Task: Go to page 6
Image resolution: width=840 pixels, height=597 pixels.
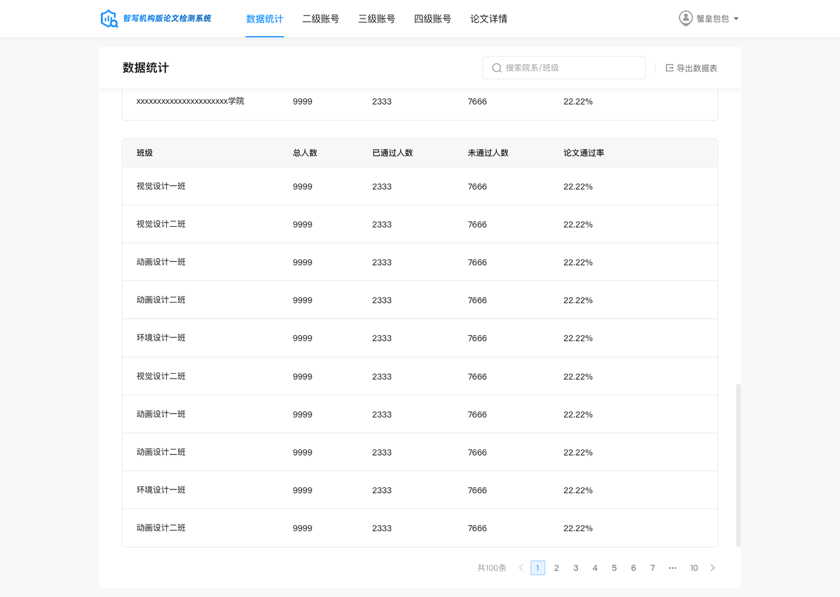Action: (x=633, y=567)
